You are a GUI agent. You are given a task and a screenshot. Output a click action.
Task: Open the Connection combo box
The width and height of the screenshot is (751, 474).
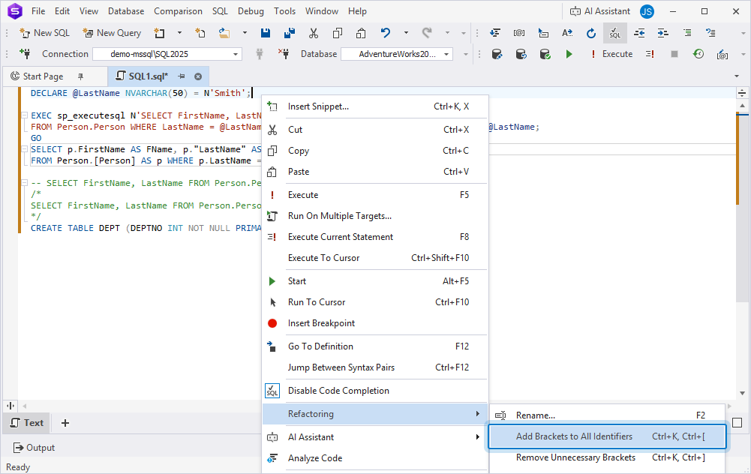coord(167,54)
